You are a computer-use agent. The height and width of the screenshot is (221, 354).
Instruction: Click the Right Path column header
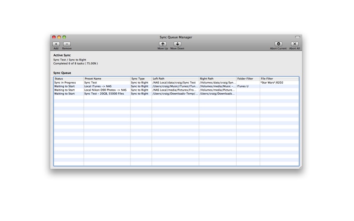pos(218,79)
